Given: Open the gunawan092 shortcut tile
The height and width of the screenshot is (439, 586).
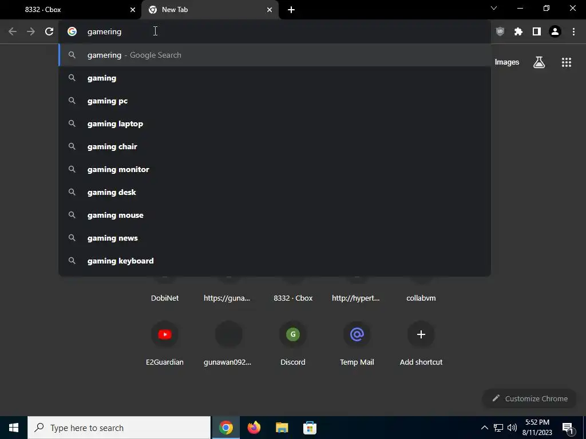Looking at the screenshot, I should tap(228, 344).
